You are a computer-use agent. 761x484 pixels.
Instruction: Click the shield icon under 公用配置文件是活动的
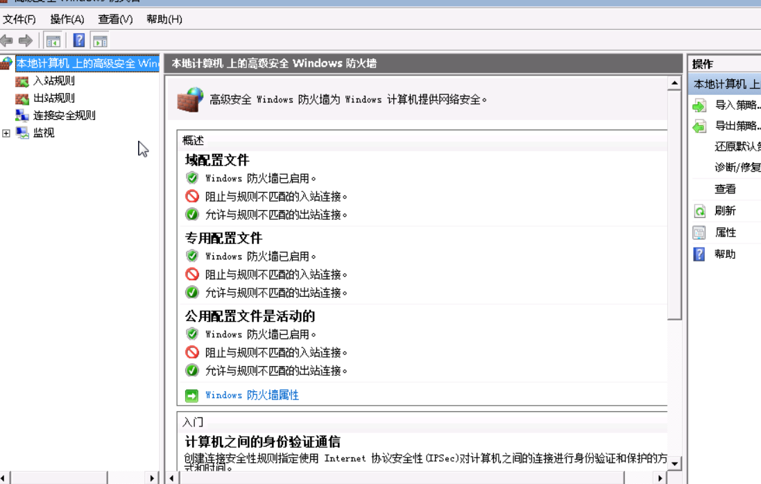[192, 334]
